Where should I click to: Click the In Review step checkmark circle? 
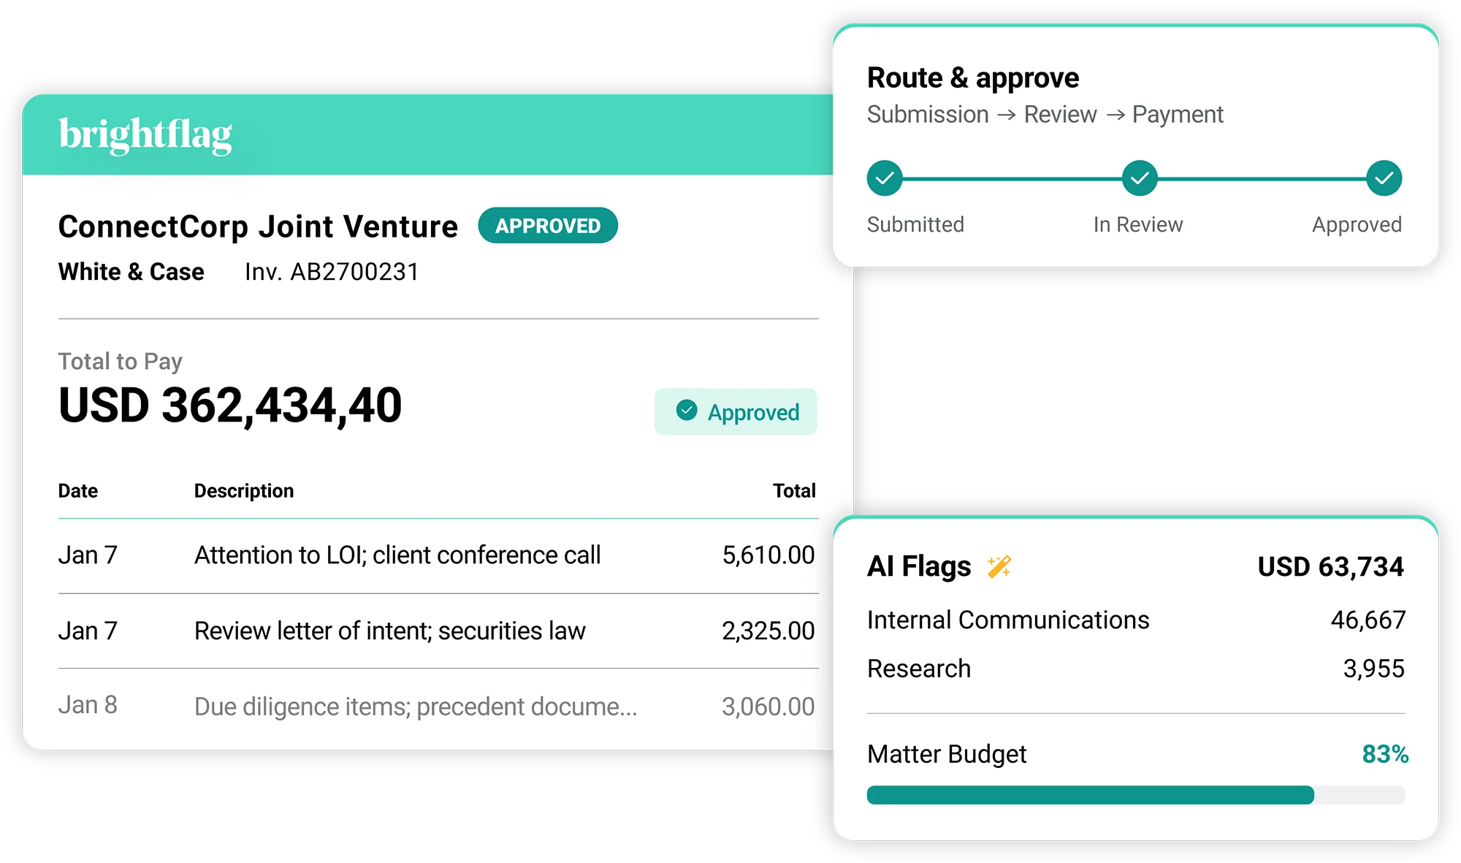1139,178
